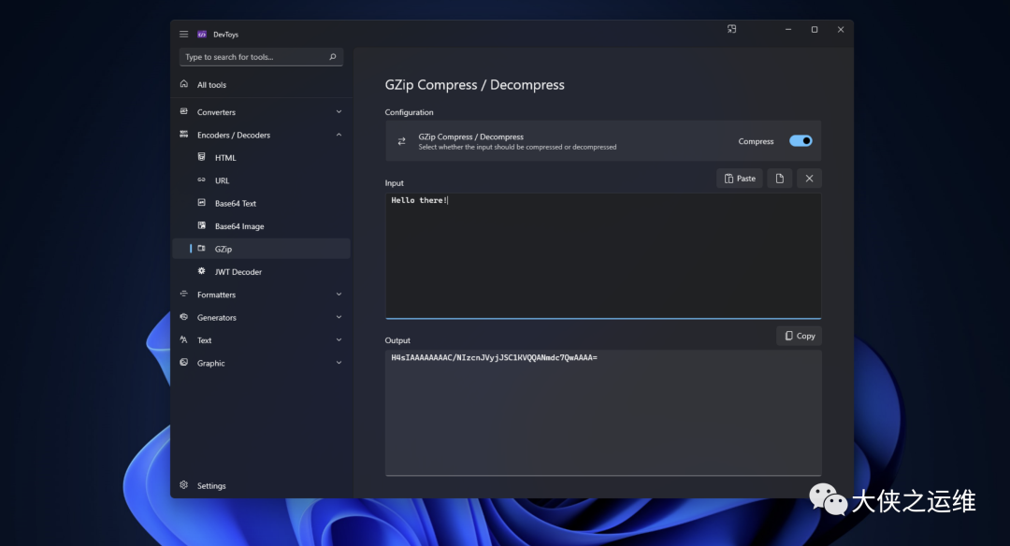1010x546 pixels.
Task: Click in the tool search box
Action: [x=262, y=57]
